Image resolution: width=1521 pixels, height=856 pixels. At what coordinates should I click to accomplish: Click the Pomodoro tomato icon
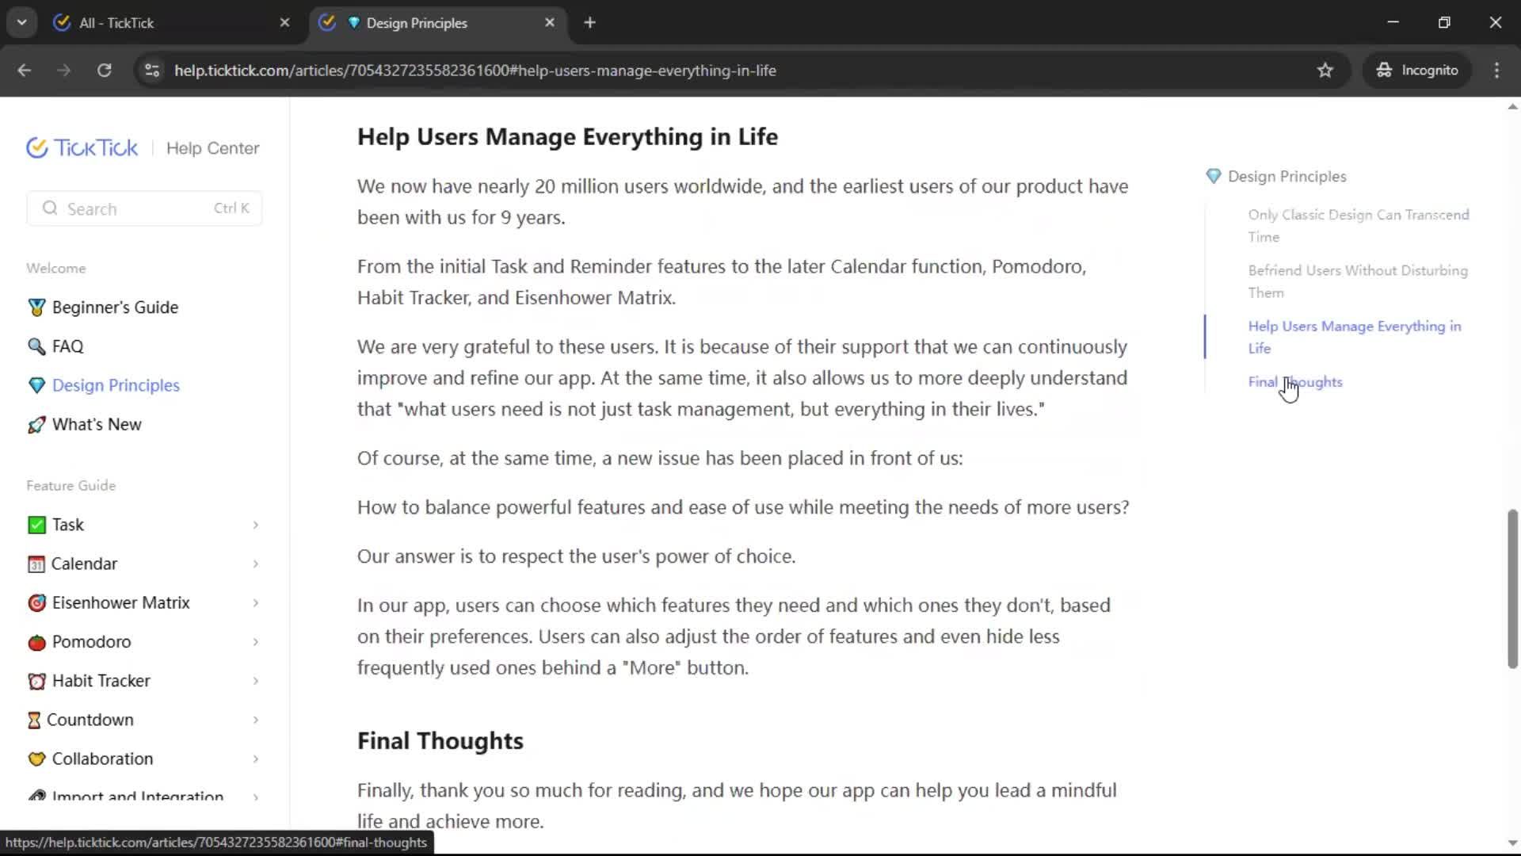pos(36,642)
